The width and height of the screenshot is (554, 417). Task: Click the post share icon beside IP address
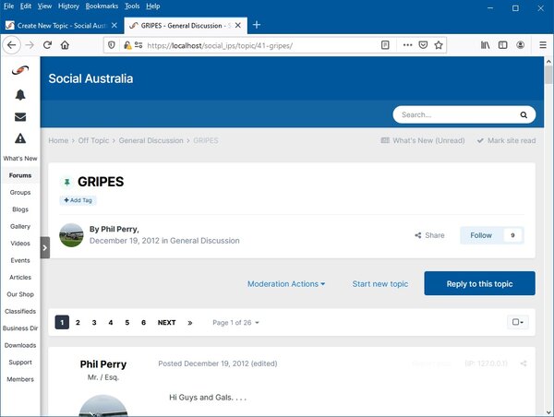point(524,363)
